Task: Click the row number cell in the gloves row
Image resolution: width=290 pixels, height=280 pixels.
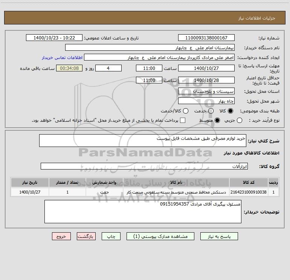Action: [273, 192]
